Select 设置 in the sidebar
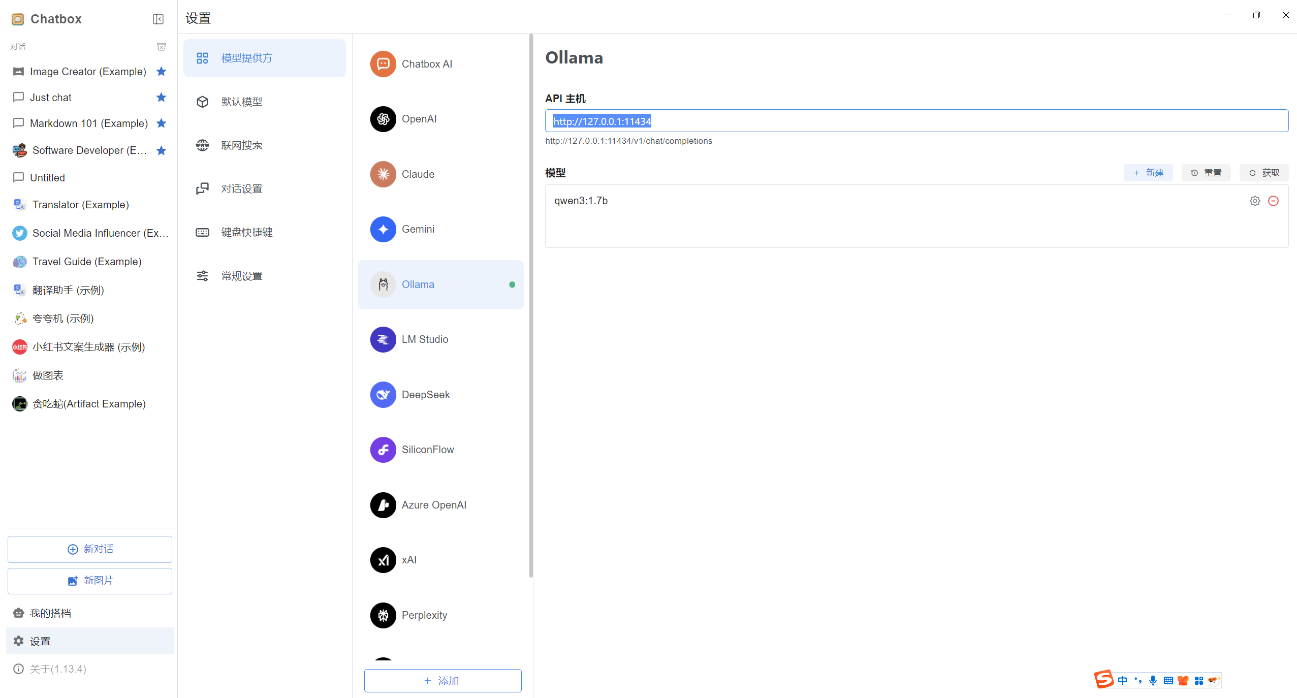Viewport: 1297px width, 698px height. pos(90,641)
